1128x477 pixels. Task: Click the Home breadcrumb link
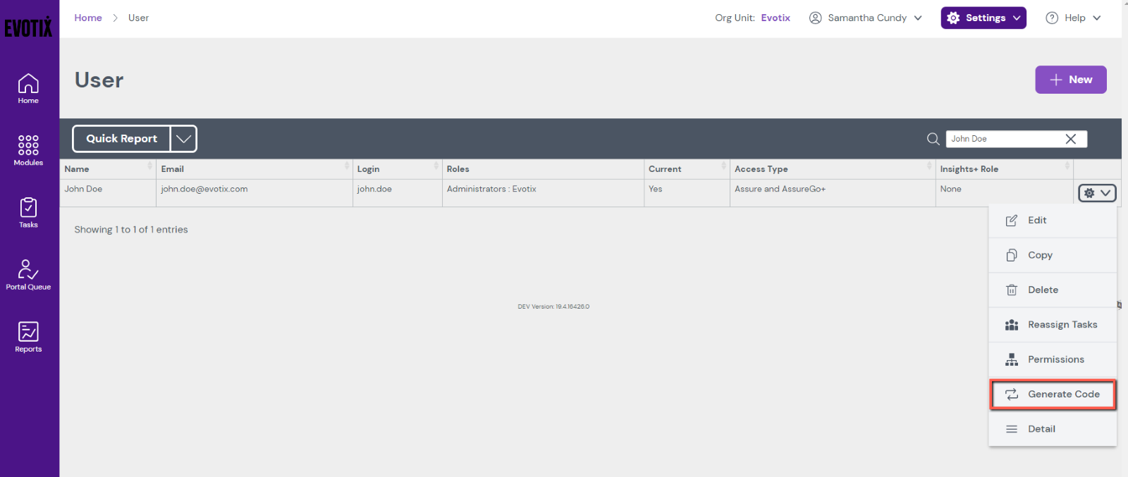[x=88, y=18]
